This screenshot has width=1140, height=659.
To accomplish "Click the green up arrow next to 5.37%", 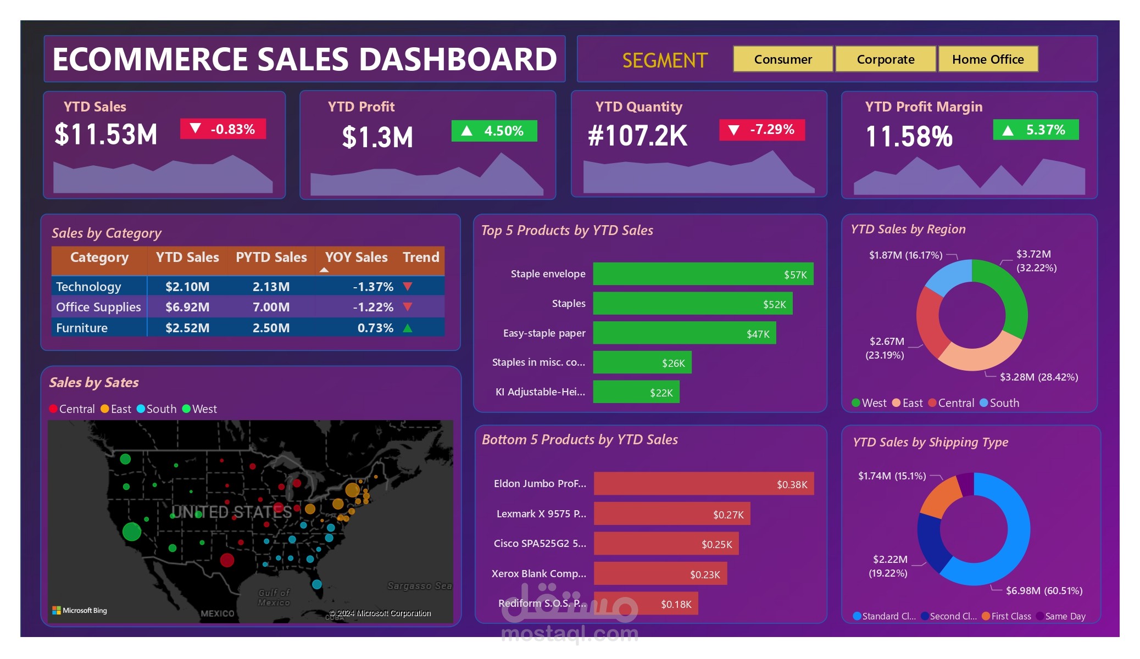I will 1008,130.
